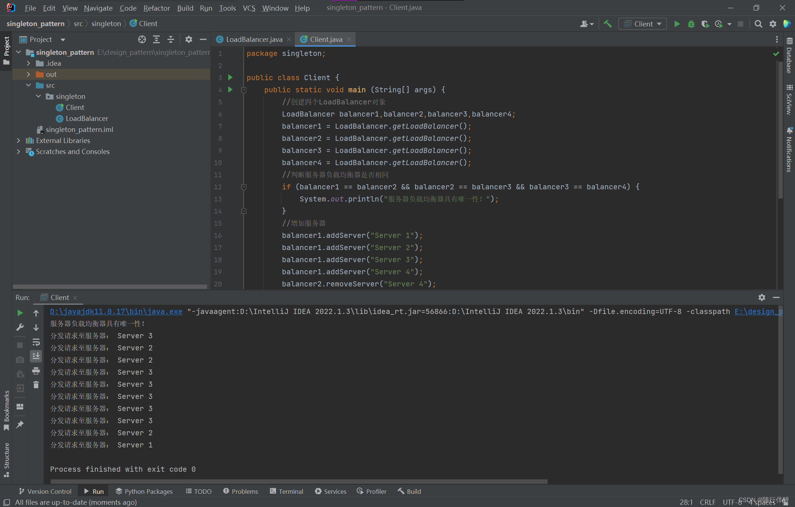795x507 pixels.
Task: Open the Client run configuration dropdown
Action: (x=643, y=24)
